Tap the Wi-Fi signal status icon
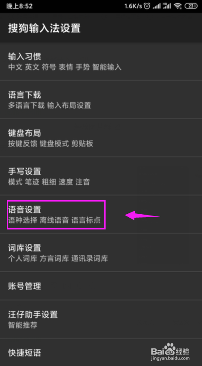 [x=178, y=6]
